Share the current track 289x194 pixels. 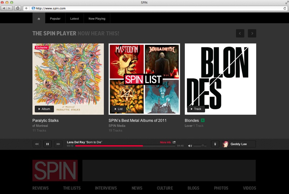[x=174, y=142]
